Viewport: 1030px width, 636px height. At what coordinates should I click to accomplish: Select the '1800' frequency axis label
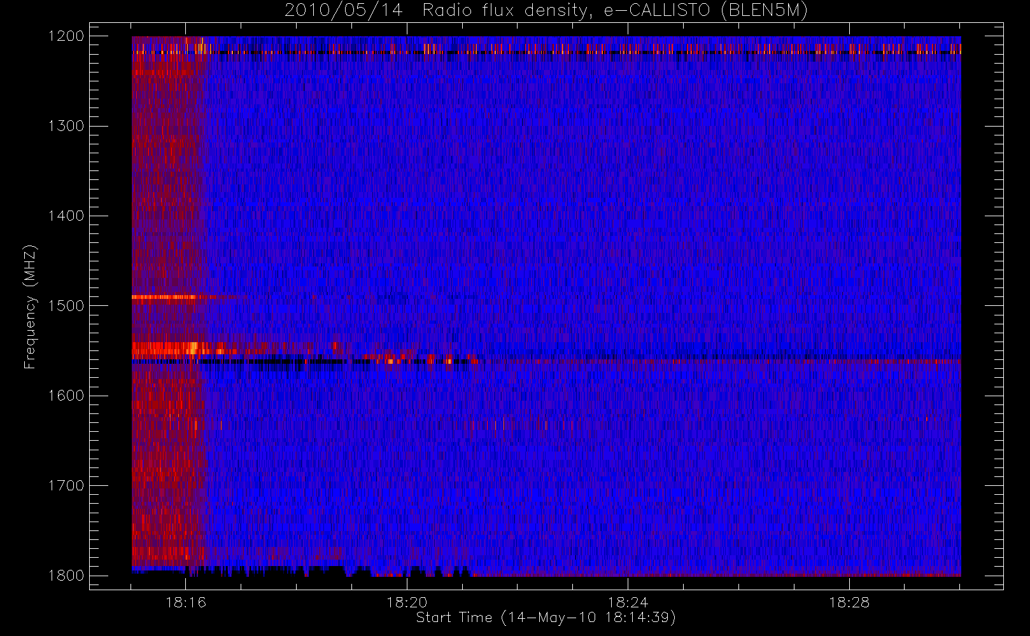(66, 576)
